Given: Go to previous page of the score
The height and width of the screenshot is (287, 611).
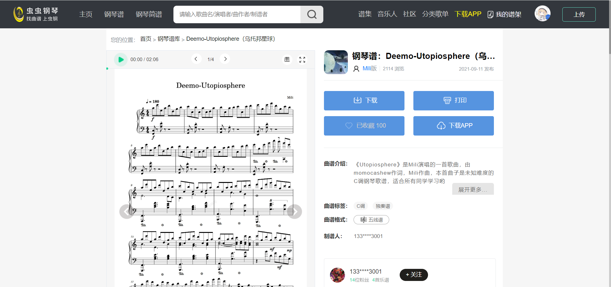Looking at the screenshot, I should click(x=196, y=59).
